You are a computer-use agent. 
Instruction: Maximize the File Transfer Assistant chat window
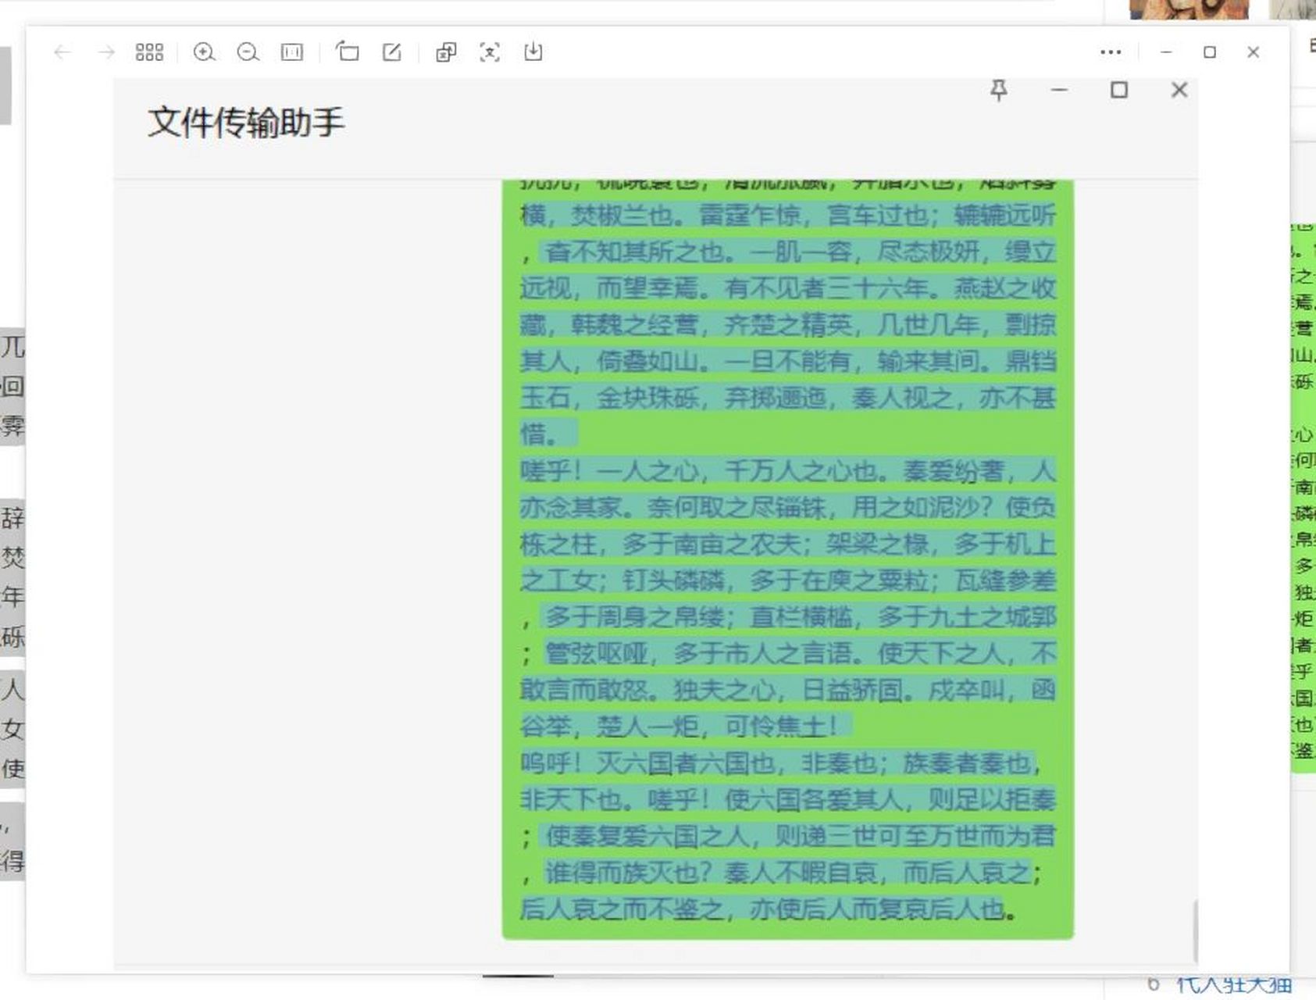[1120, 90]
